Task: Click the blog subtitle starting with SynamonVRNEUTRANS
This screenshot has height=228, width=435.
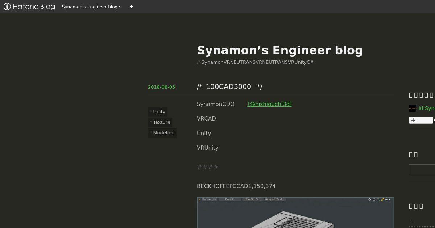Action: (x=257, y=62)
